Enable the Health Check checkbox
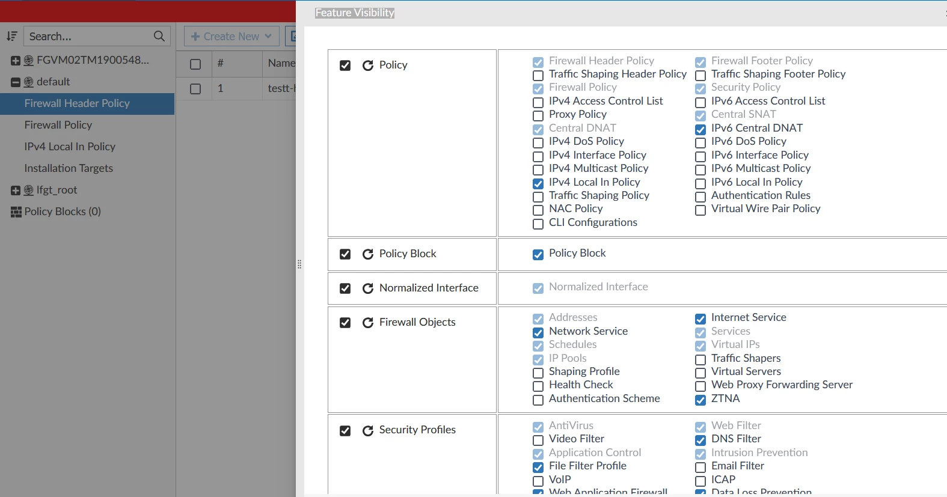 click(538, 386)
